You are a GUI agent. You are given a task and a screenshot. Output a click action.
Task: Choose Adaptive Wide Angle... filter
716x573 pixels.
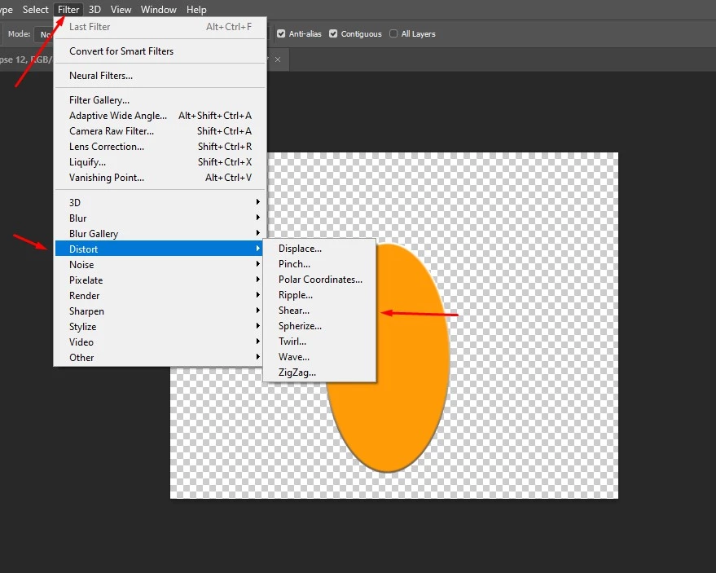click(x=160, y=116)
